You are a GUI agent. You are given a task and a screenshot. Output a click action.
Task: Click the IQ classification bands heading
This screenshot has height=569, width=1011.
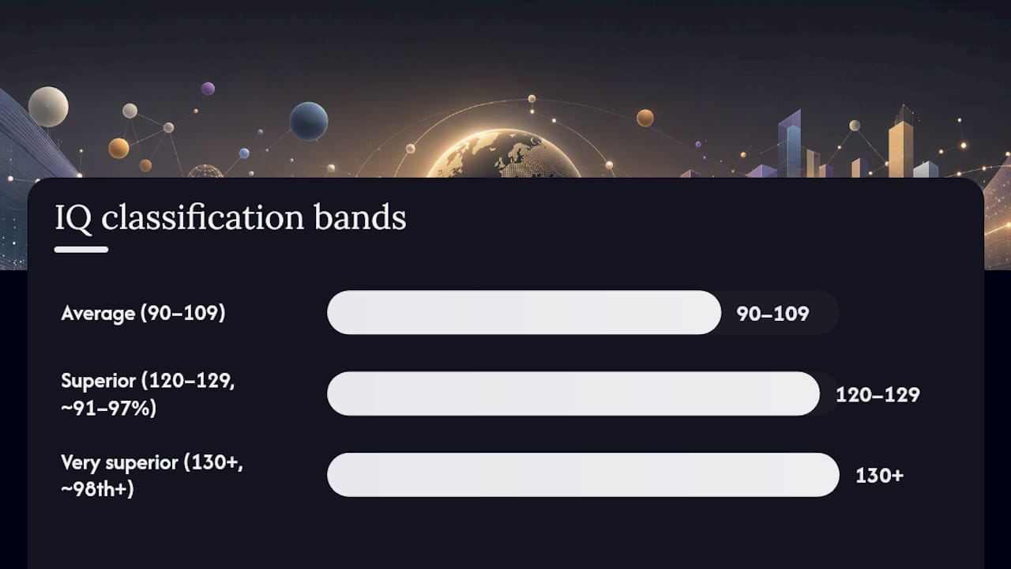coord(230,217)
